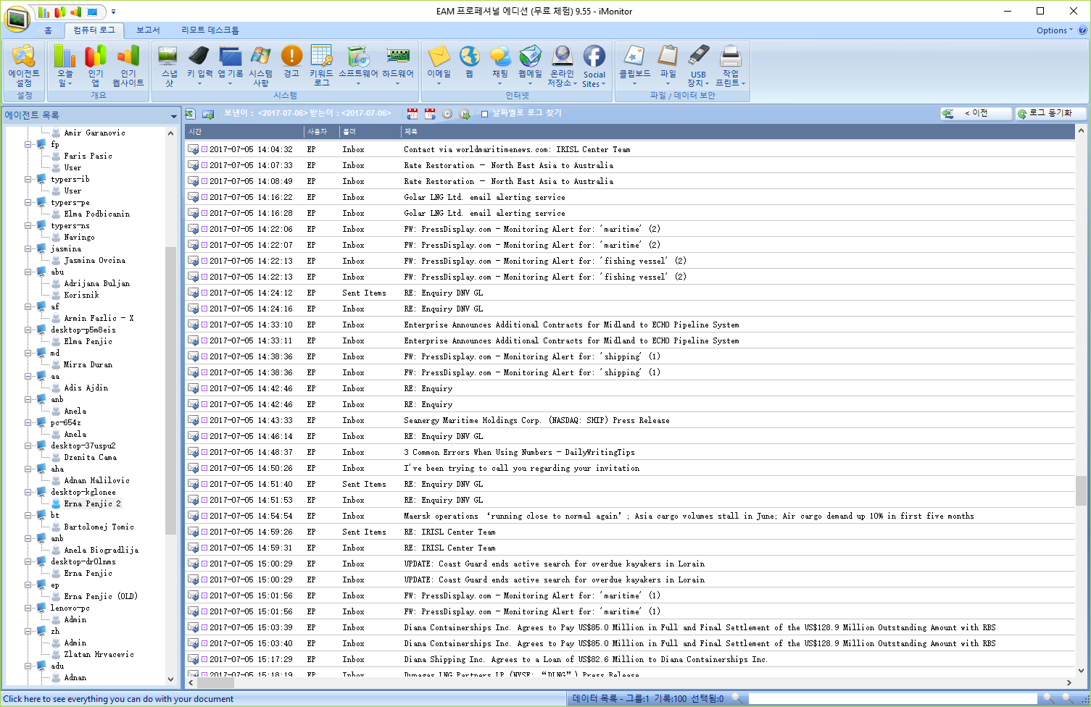The width and height of the screenshot is (1091, 707).
Task: Collapse the jasmina tree node
Action: [x=28, y=248]
